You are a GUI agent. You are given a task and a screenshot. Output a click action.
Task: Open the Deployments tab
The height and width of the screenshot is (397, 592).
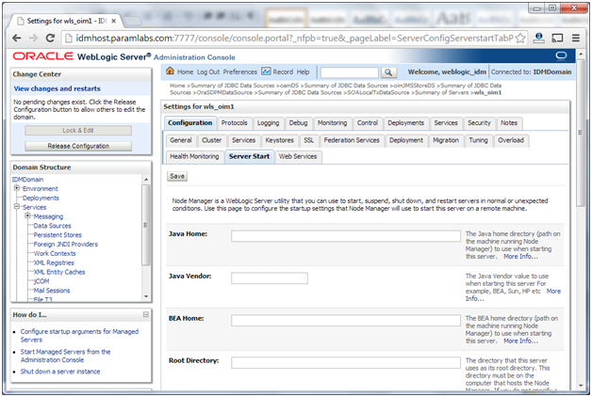pyautogui.click(x=406, y=123)
